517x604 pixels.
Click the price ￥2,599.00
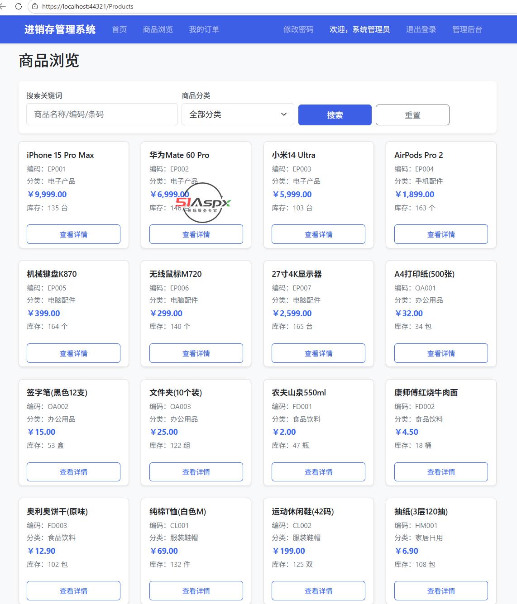click(292, 314)
